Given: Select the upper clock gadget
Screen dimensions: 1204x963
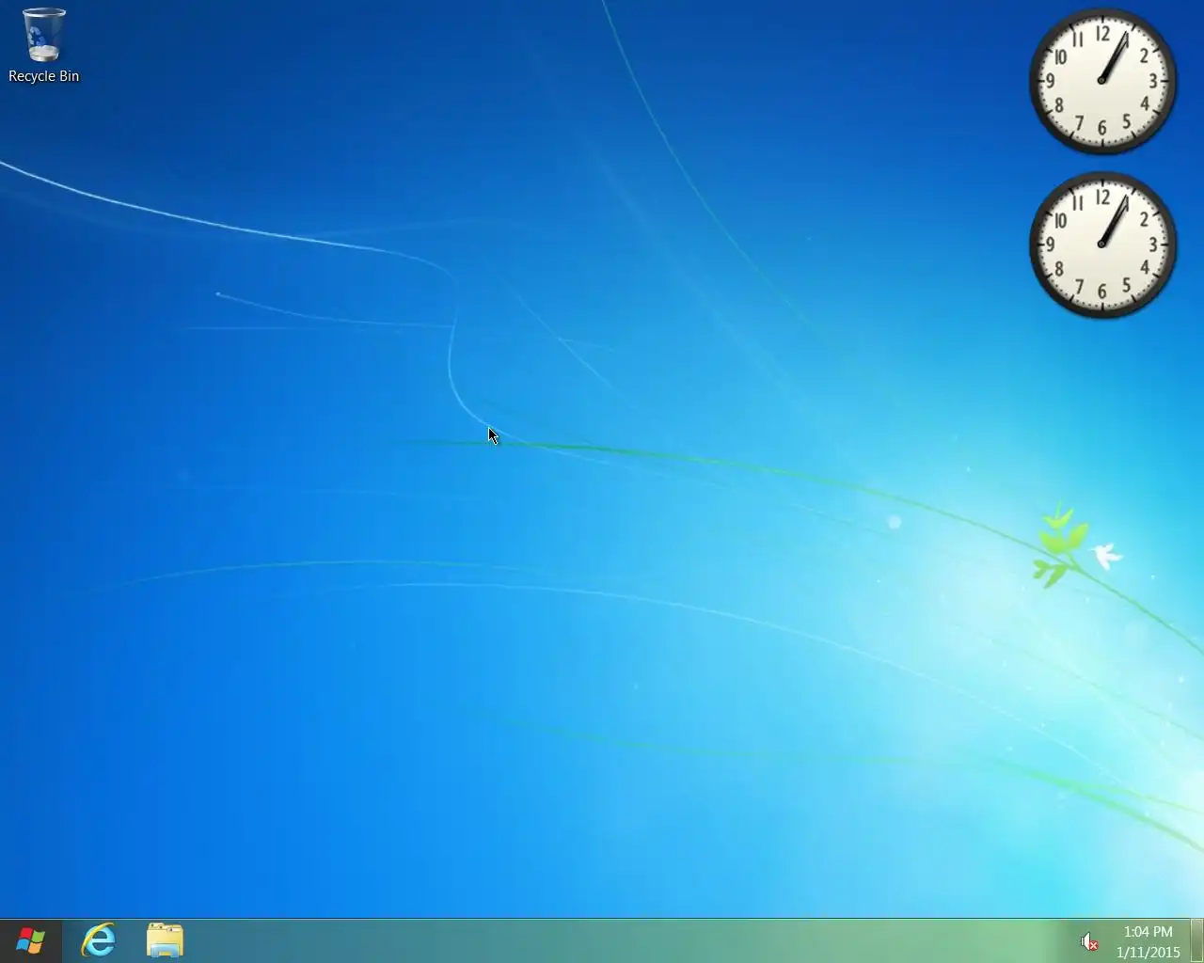Looking at the screenshot, I should coord(1102,82).
